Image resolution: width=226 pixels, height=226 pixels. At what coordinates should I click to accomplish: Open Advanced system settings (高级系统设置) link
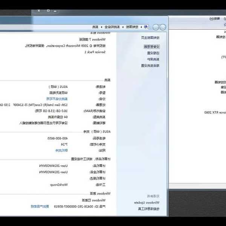pyautogui.click(x=151, y=66)
